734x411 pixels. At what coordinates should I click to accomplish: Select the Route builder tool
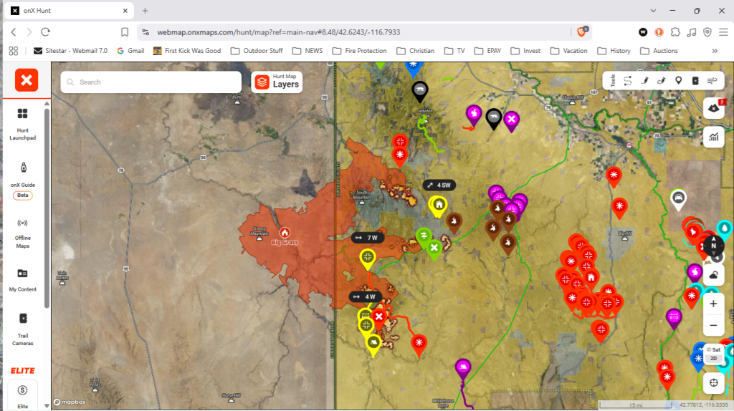(627, 81)
